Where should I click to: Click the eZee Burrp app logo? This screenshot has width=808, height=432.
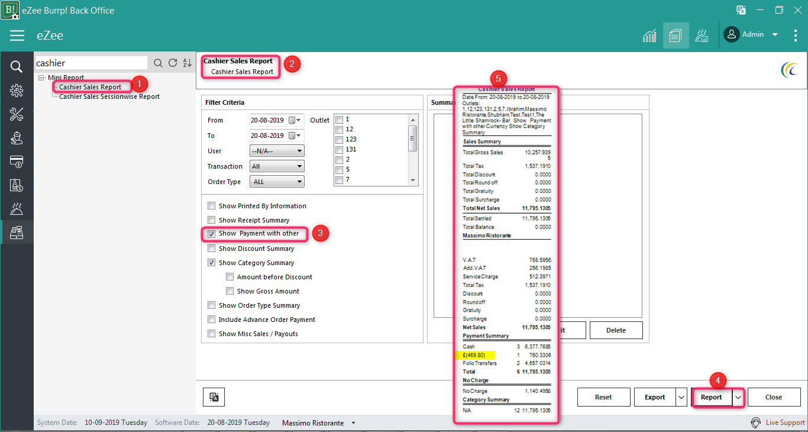point(10,10)
